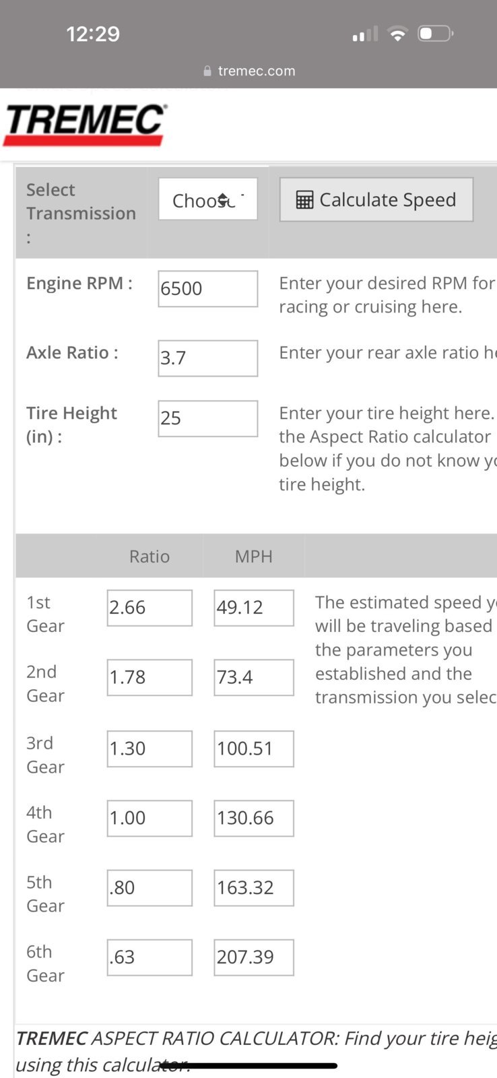Select the Tire Height input field
The image size is (497, 1078).
(x=208, y=418)
